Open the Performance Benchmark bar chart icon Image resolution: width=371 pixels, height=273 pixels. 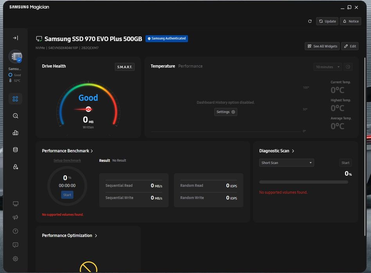tap(15, 133)
